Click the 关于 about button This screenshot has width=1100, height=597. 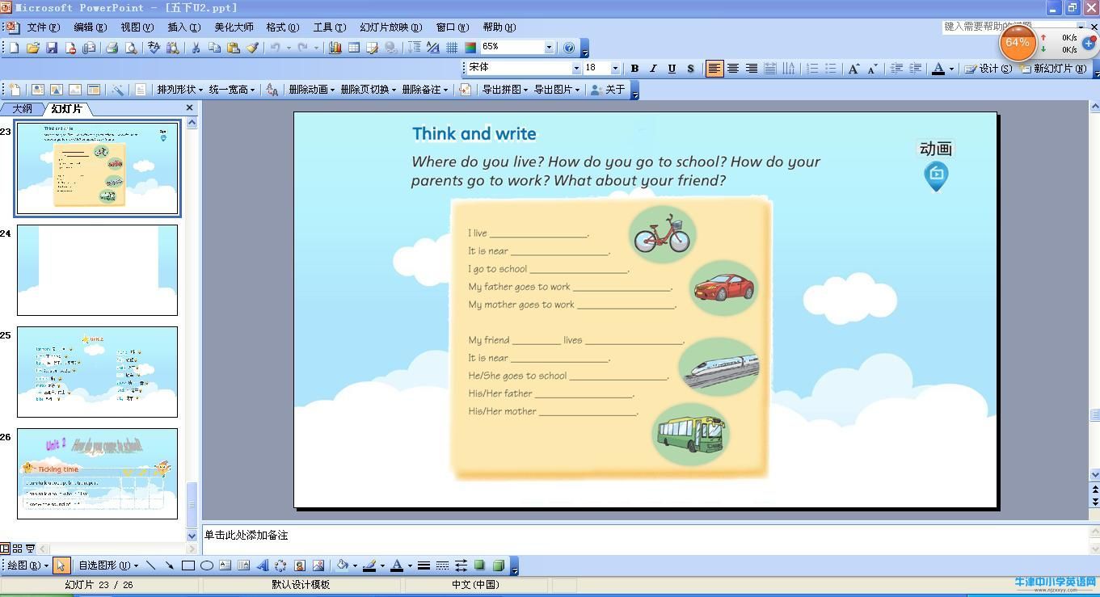coord(608,90)
